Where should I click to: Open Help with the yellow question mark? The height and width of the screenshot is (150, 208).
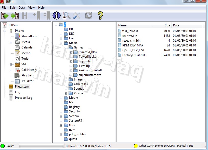(x=100, y=15)
